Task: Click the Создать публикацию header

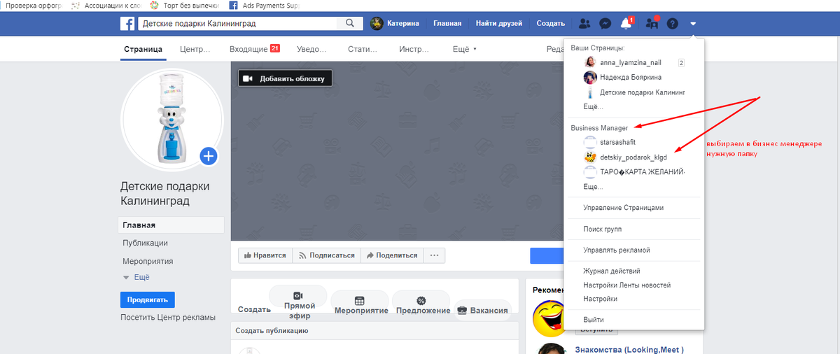Action: (x=272, y=330)
